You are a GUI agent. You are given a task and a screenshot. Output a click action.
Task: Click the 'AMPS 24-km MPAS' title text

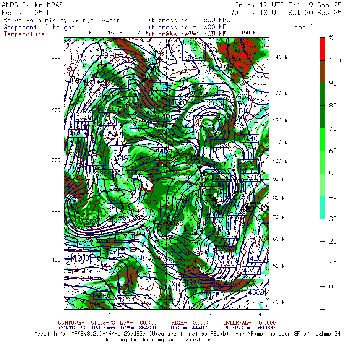pos(33,5)
